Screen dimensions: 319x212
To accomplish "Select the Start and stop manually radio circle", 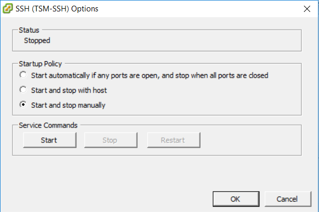I will tap(23, 104).
